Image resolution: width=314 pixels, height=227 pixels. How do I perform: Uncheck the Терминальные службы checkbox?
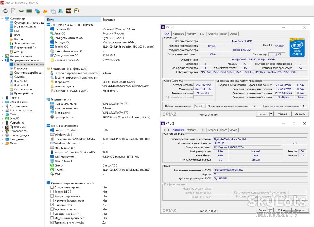pos(52,222)
